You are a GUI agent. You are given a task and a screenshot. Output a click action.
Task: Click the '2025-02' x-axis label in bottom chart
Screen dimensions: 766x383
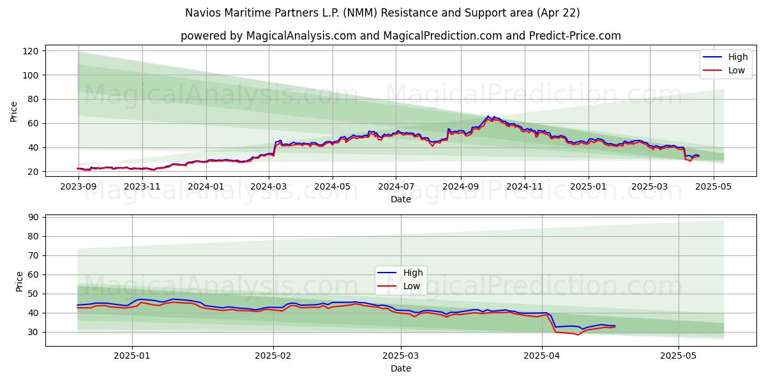click(273, 356)
